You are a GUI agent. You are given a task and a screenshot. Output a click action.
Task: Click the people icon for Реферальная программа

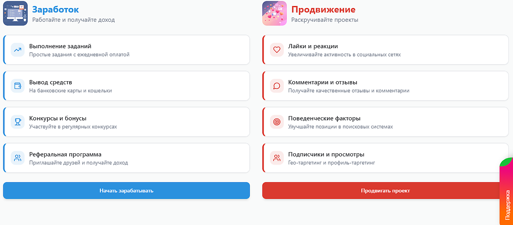click(18, 158)
